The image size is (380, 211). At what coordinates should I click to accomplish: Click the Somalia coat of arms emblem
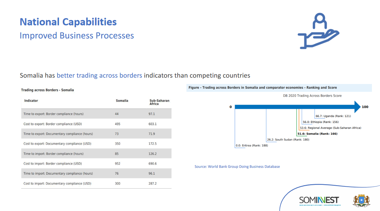point(361,200)
